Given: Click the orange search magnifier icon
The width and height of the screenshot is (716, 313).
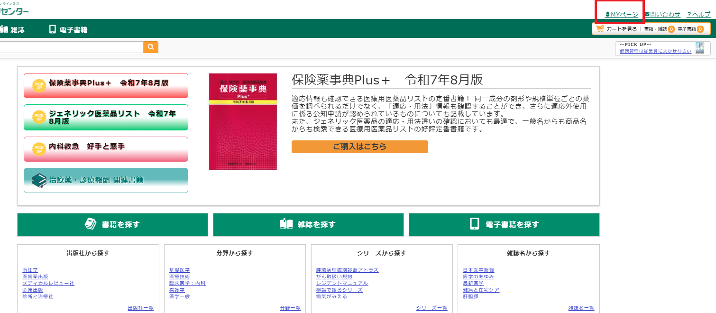Looking at the screenshot, I should (151, 47).
